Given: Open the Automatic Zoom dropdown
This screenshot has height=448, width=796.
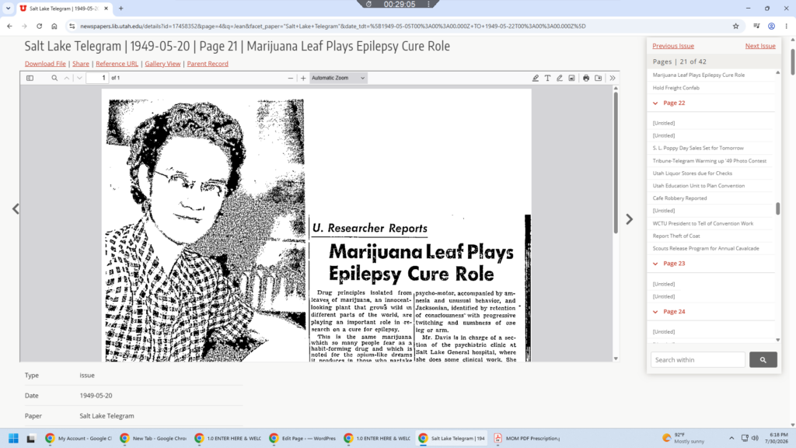Looking at the screenshot, I should 338,79.
